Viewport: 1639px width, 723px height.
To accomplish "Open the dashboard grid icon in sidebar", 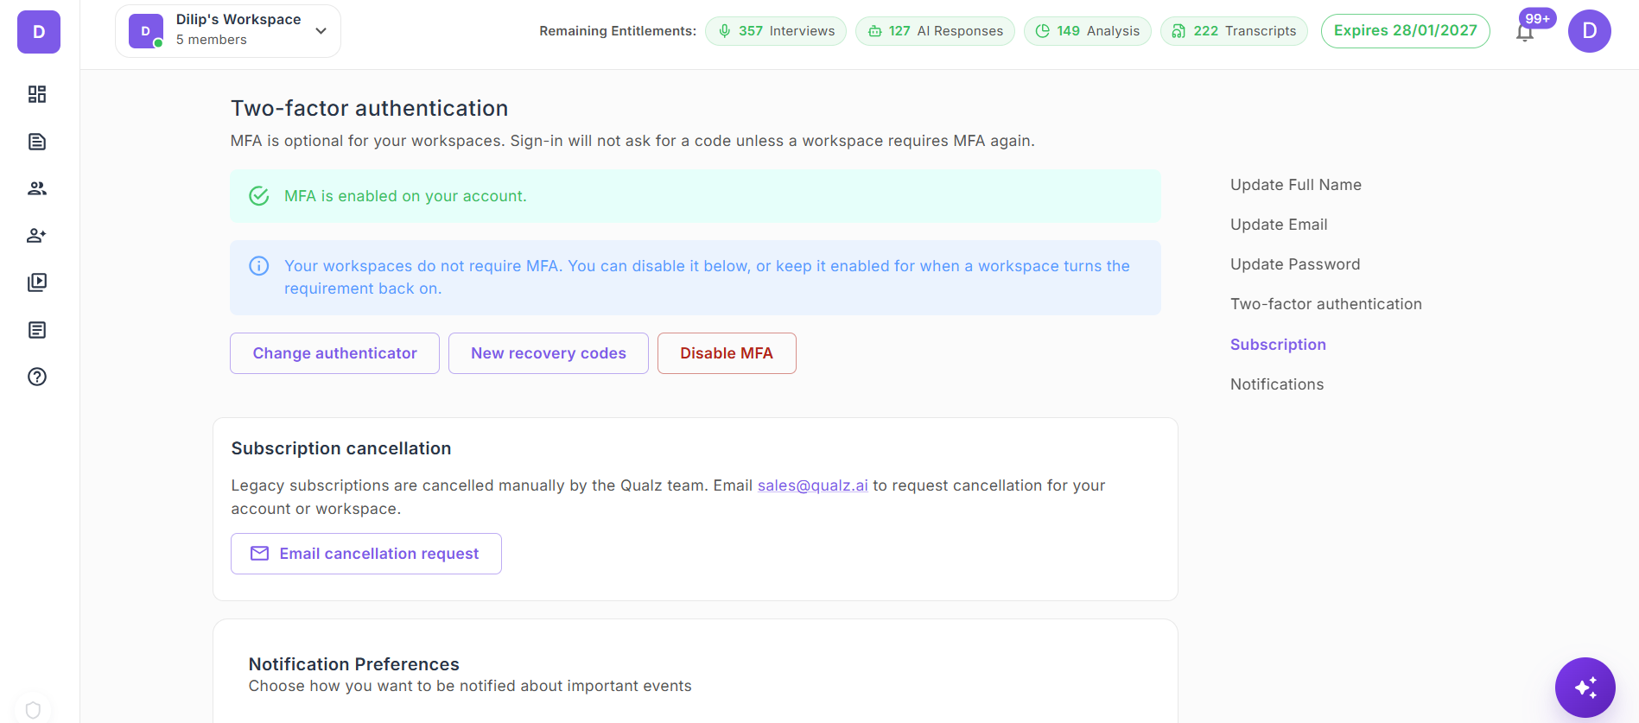I will (x=37, y=94).
